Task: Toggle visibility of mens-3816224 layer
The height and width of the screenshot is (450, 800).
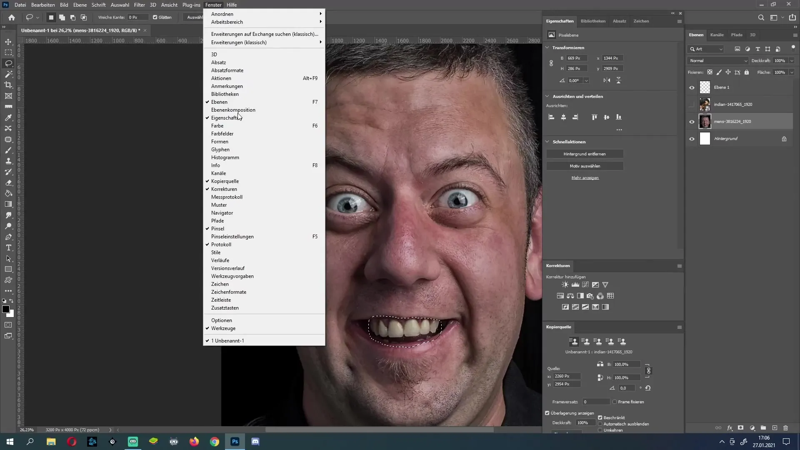Action: pos(692,121)
